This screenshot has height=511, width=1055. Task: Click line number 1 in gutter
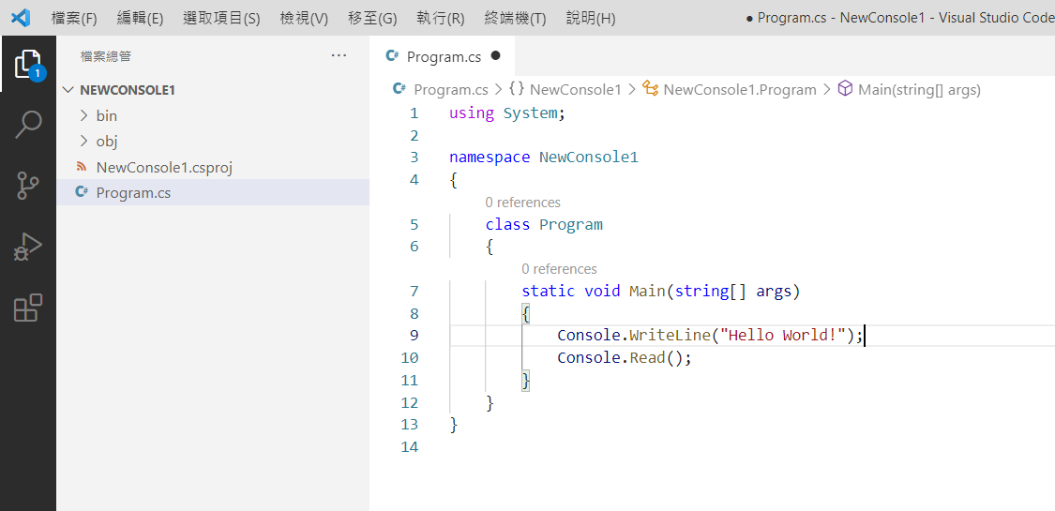coord(414,113)
